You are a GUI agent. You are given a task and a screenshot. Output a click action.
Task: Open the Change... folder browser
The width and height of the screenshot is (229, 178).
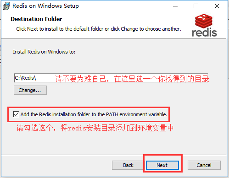[x=30, y=90]
